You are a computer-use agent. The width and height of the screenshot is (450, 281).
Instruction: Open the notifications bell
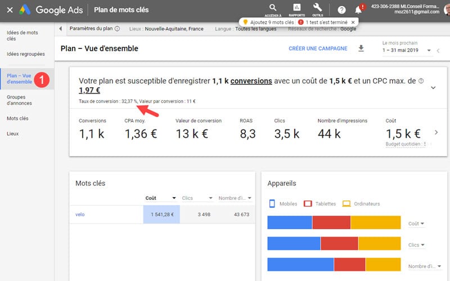coord(358,10)
